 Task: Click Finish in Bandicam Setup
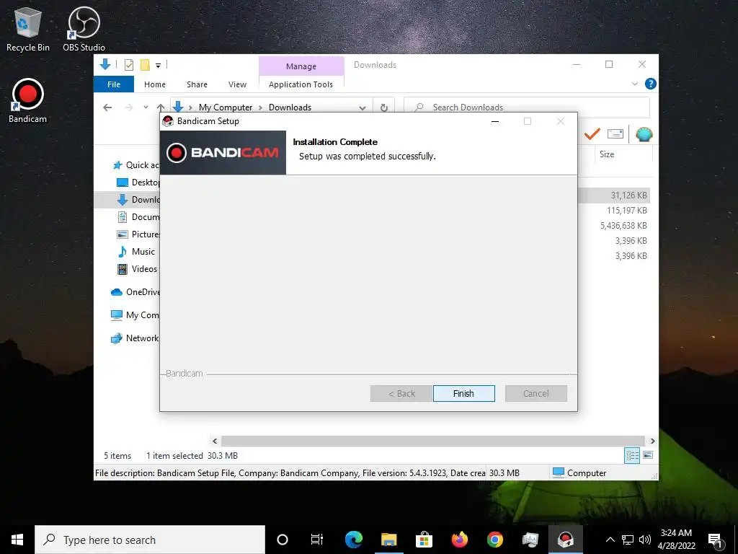pyautogui.click(x=463, y=393)
